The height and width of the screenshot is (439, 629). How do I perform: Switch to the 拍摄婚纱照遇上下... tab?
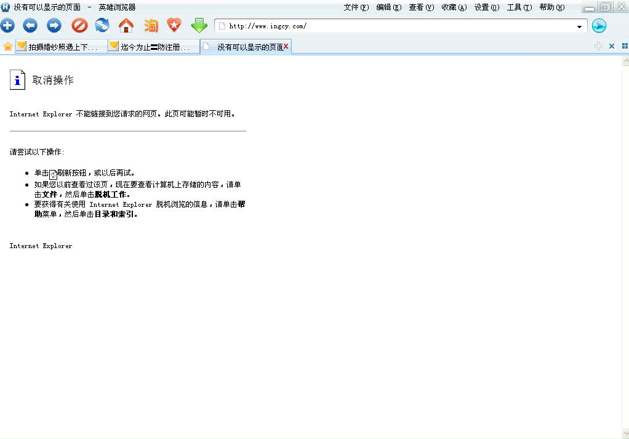pyautogui.click(x=61, y=47)
